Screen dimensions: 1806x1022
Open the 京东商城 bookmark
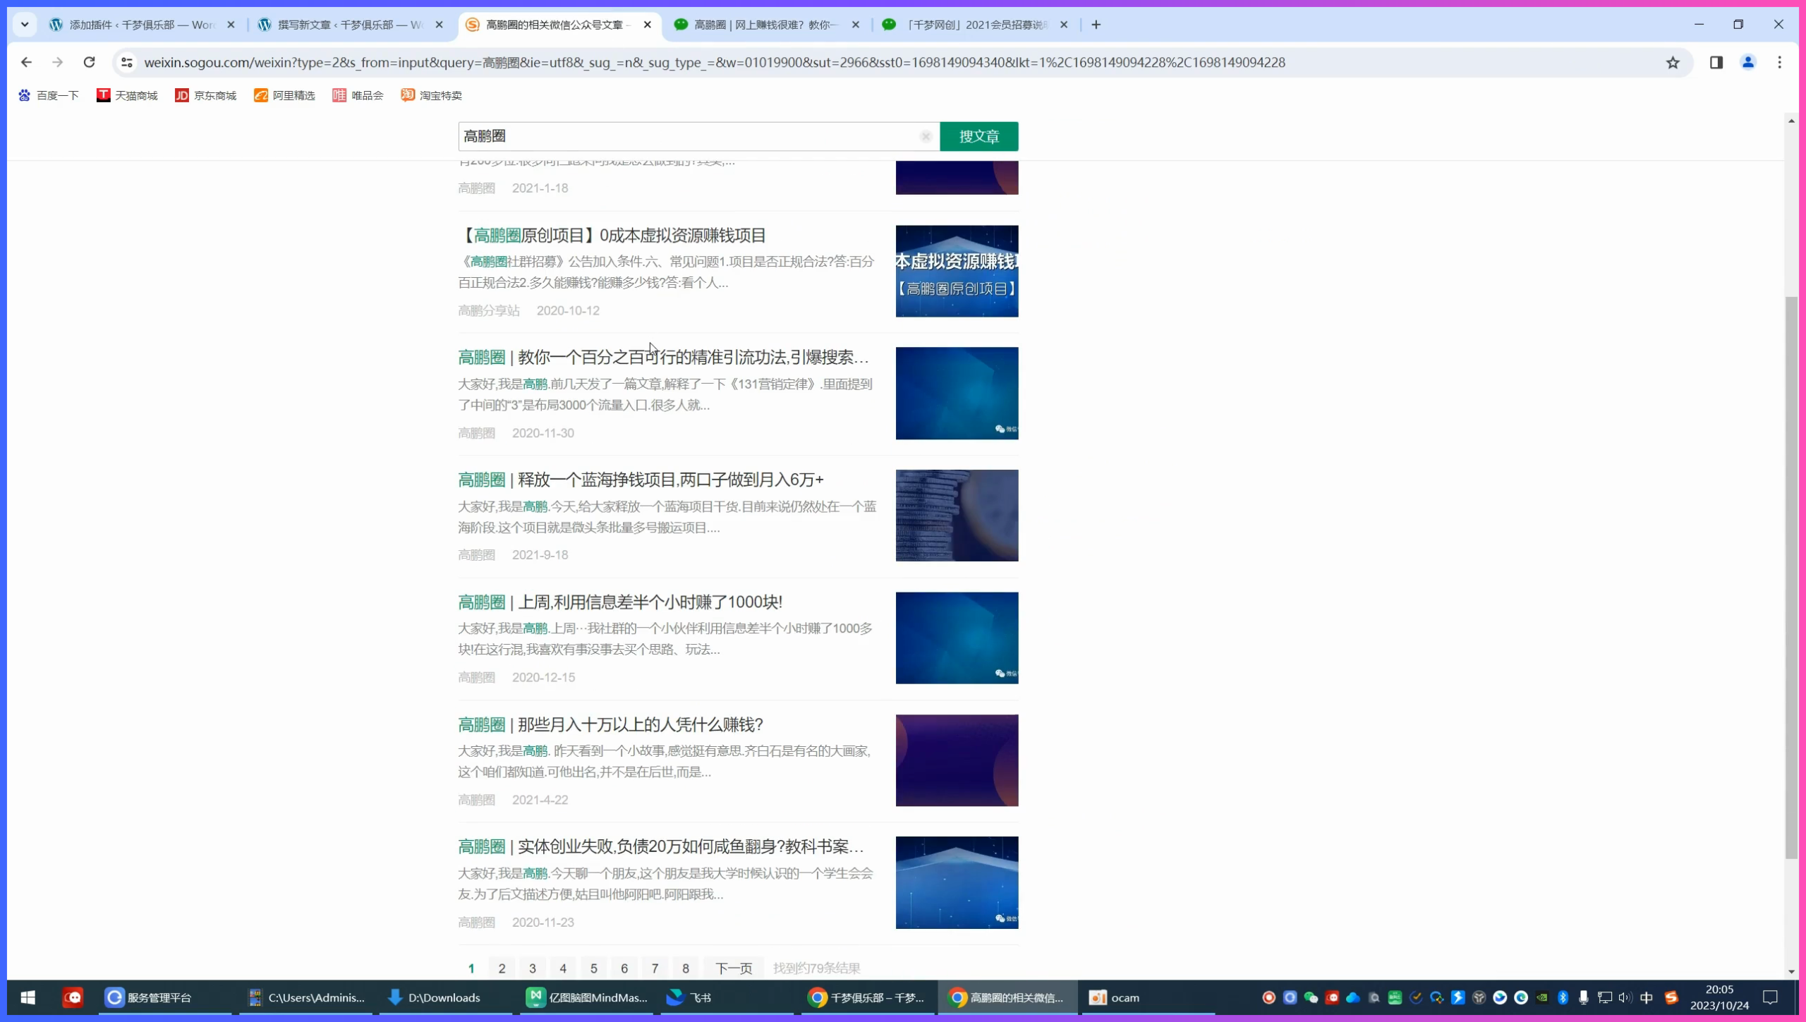pyautogui.click(x=205, y=95)
